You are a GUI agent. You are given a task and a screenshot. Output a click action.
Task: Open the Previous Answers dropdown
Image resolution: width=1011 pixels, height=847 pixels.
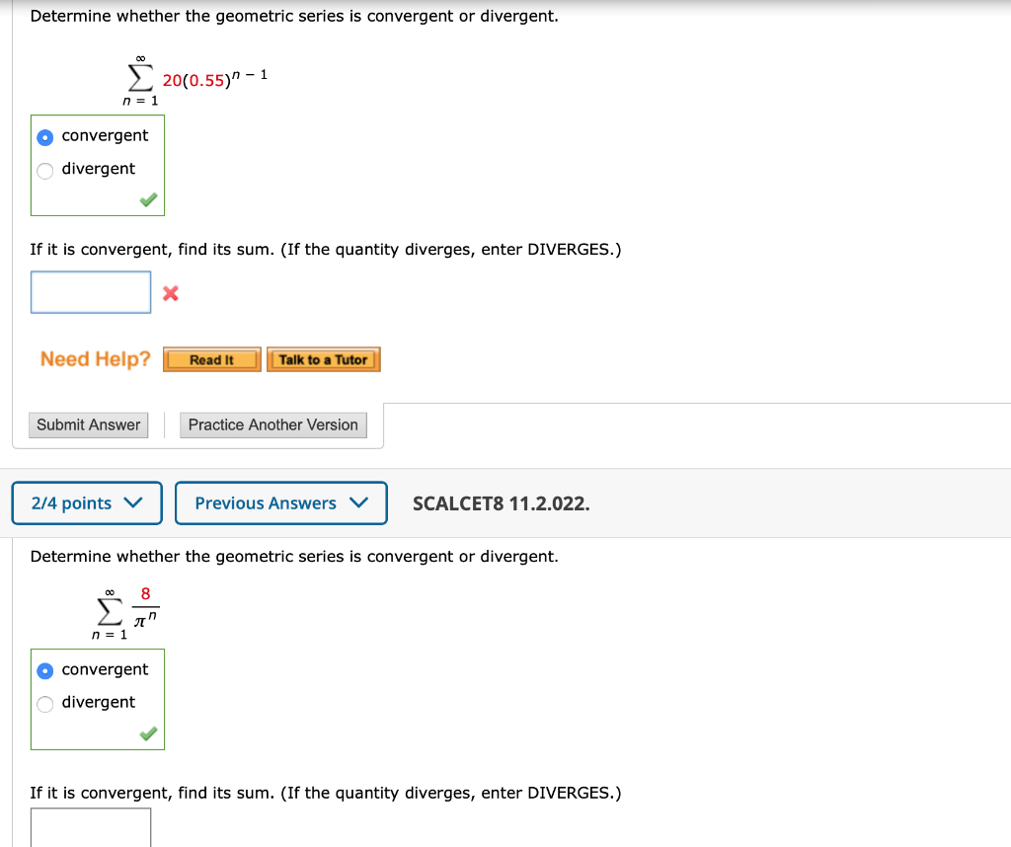[280, 502]
